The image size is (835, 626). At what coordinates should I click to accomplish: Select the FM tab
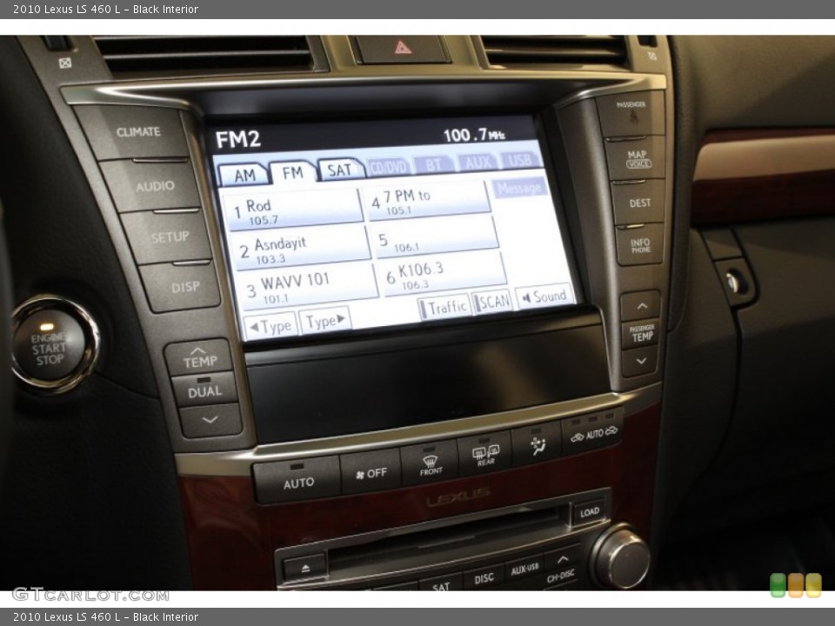[293, 172]
